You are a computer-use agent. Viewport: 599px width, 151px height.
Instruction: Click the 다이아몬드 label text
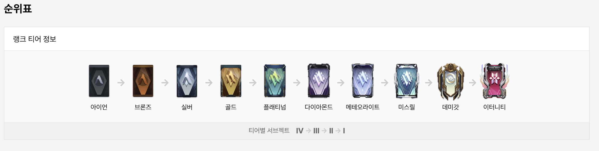click(x=319, y=107)
